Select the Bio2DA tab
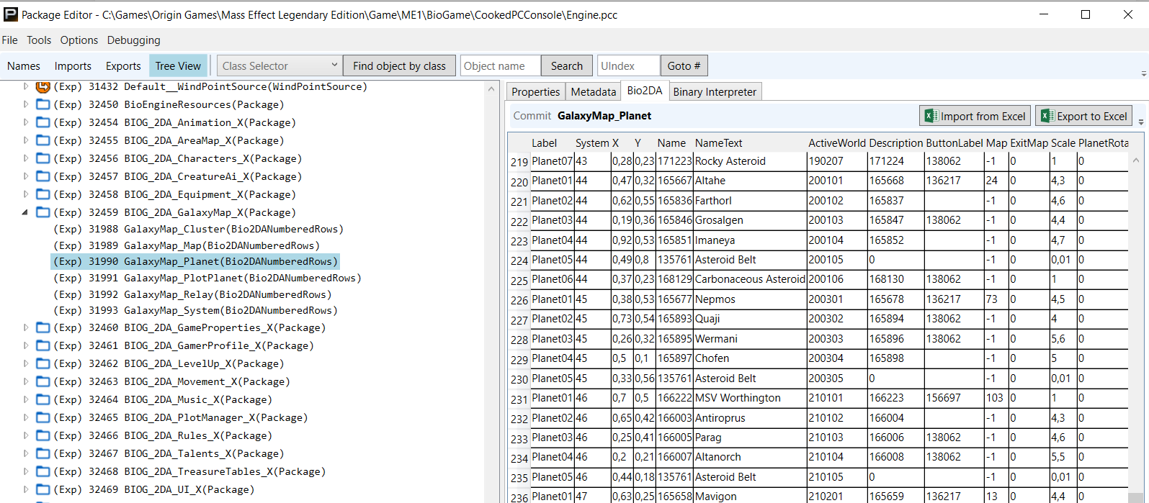The width and height of the screenshot is (1149, 503). tap(645, 91)
